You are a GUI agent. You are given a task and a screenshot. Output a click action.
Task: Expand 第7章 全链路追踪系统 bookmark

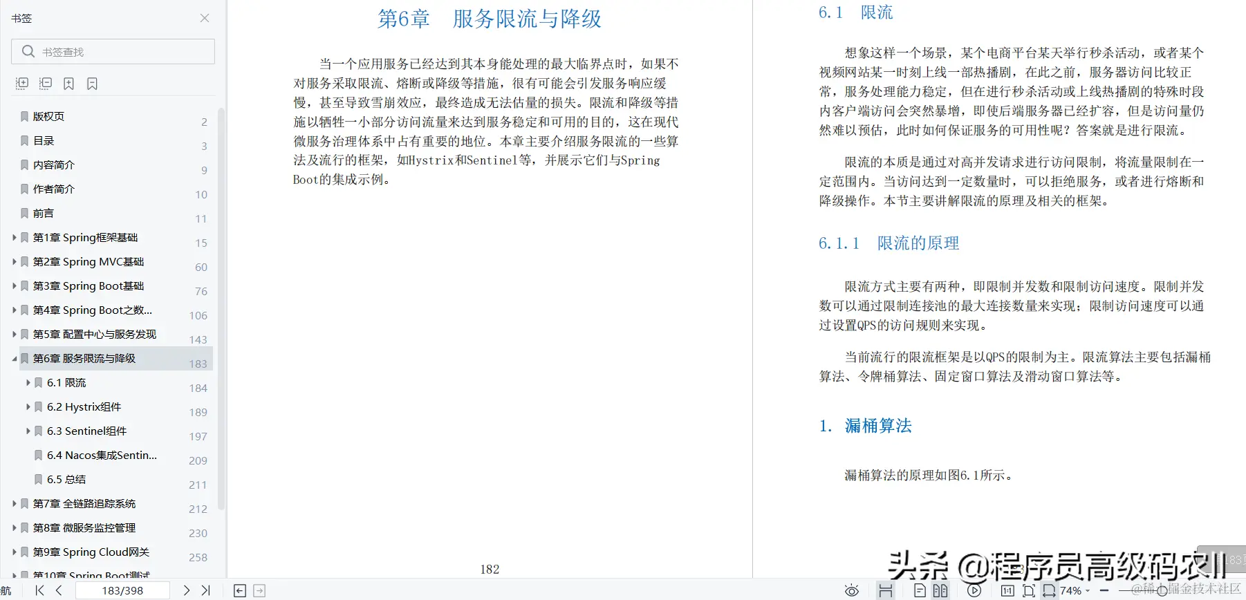14,503
